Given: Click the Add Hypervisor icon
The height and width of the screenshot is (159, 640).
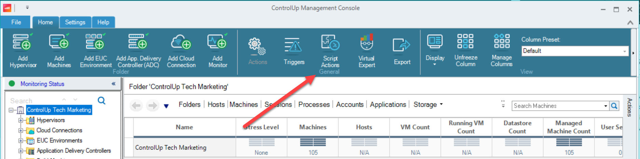Looking at the screenshot, I should click(22, 42).
